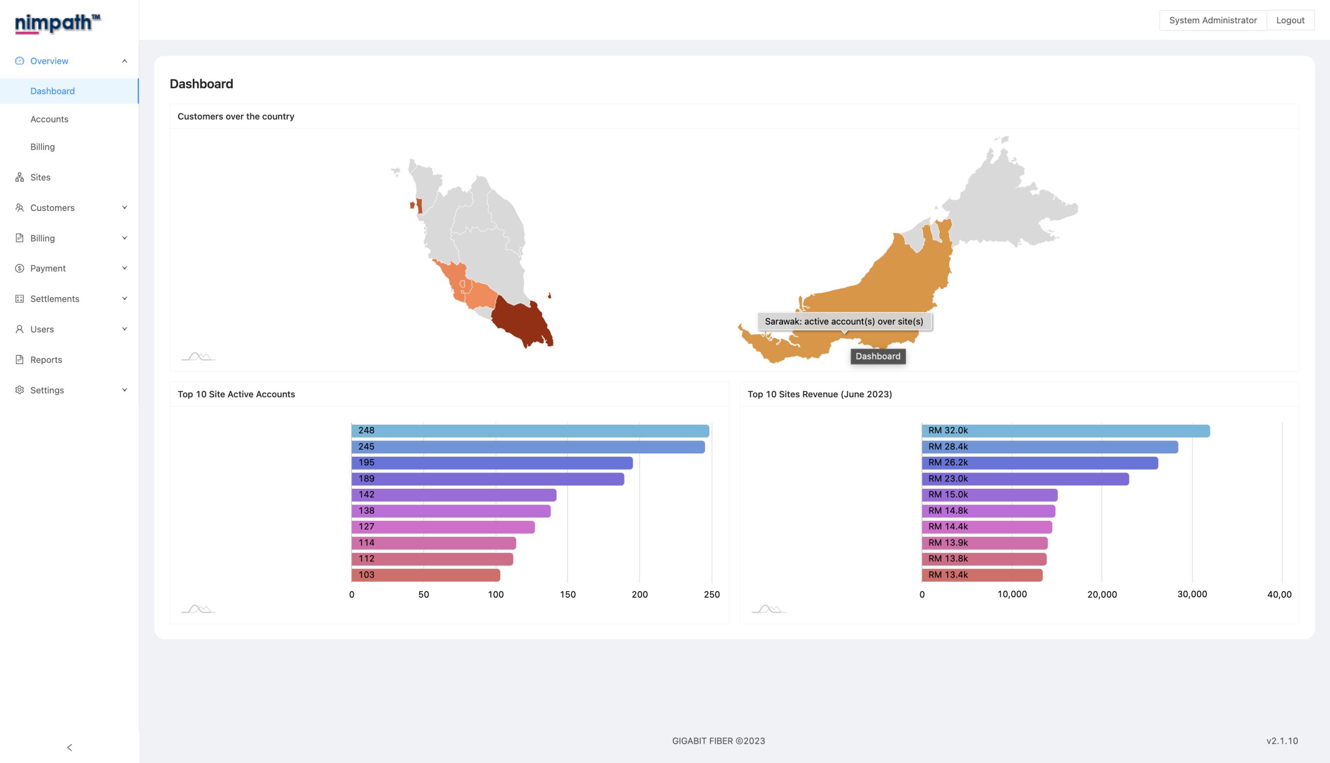Viewport: 1330px width, 763px height.
Task: Click the Reports document icon
Action: (x=19, y=359)
